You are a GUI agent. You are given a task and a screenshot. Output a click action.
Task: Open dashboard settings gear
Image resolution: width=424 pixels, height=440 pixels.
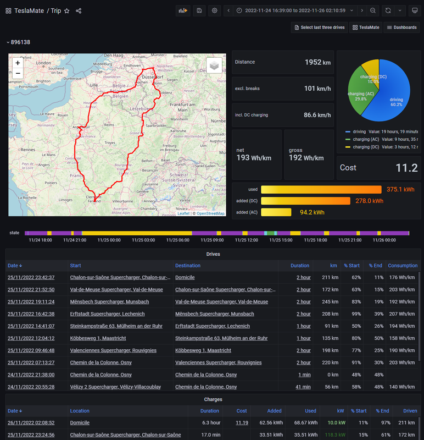214,10
